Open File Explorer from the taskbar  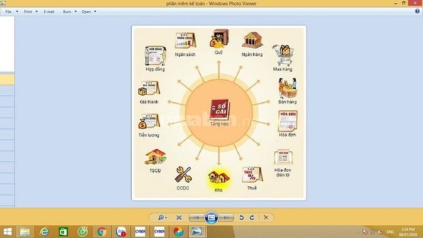(x=25, y=232)
